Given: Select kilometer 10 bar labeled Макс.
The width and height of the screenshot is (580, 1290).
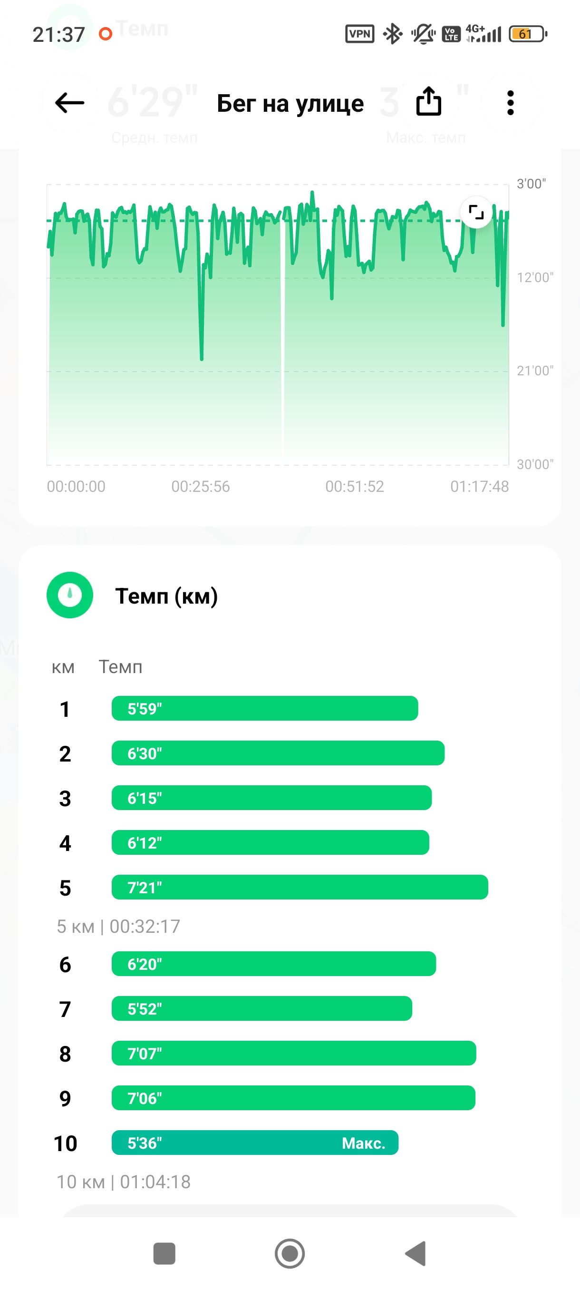Looking at the screenshot, I should coord(255,1143).
